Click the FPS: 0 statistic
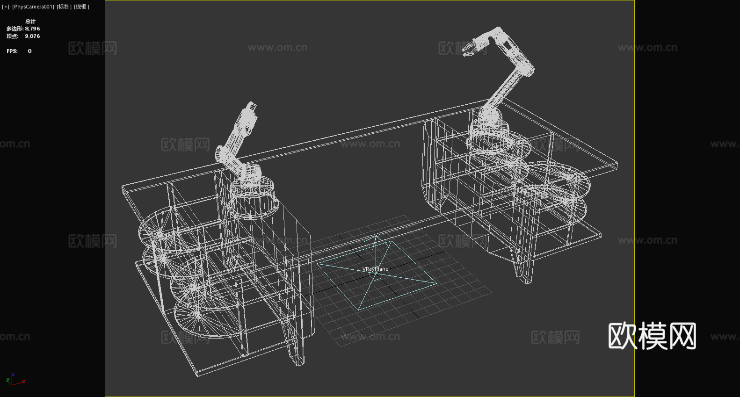Image resolution: width=740 pixels, height=397 pixels. pos(19,51)
